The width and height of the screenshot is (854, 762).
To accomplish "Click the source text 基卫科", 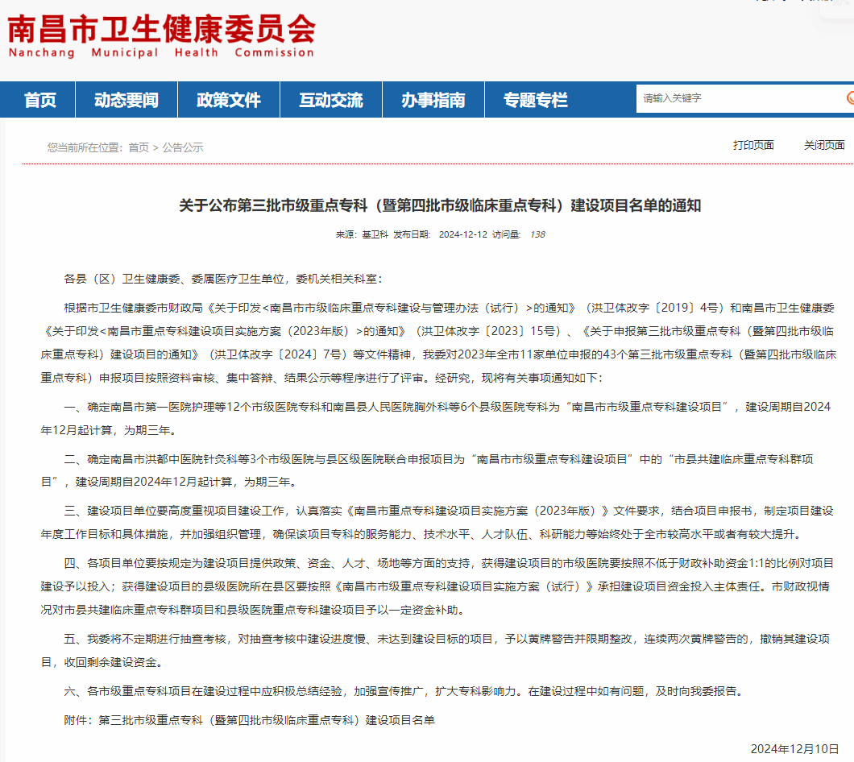I will pyautogui.click(x=375, y=234).
